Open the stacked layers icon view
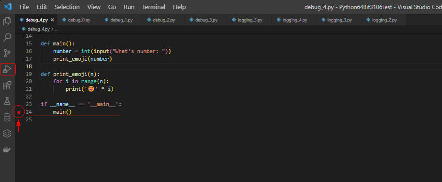Image resolution: width=442 pixels, height=182 pixels. [x=7, y=133]
